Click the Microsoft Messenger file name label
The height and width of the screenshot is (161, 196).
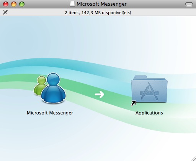pos(50,113)
